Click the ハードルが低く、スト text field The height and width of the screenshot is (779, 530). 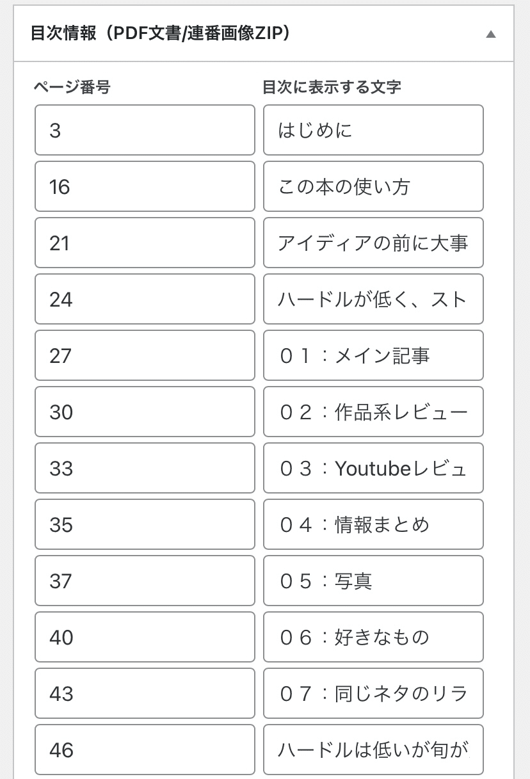[373, 299]
